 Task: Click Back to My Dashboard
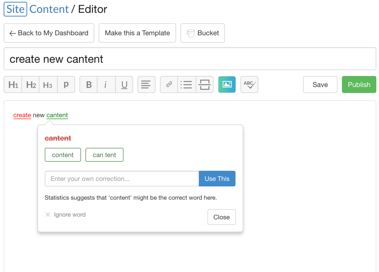(49, 33)
